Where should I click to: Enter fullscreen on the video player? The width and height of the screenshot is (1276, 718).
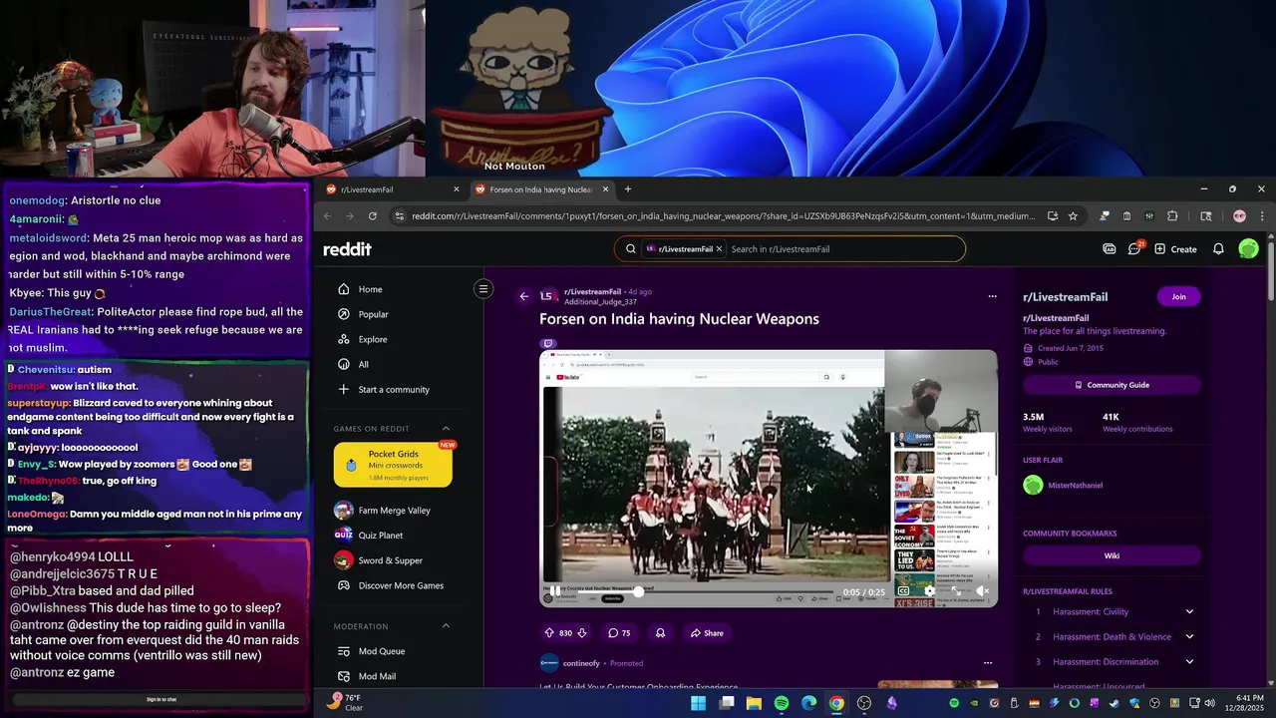[956, 591]
